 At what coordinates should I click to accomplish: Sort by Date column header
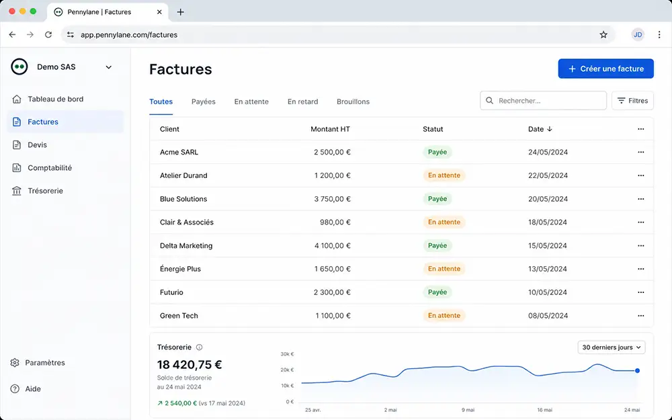click(540, 129)
